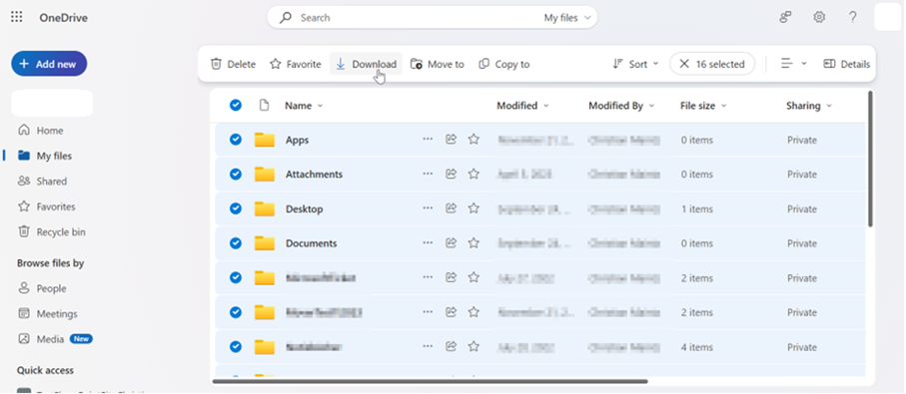Viewport: 906px width, 394px height.
Task: Uncheck the Desktop folder checkbox
Action: pyautogui.click(x=235, y=208)
